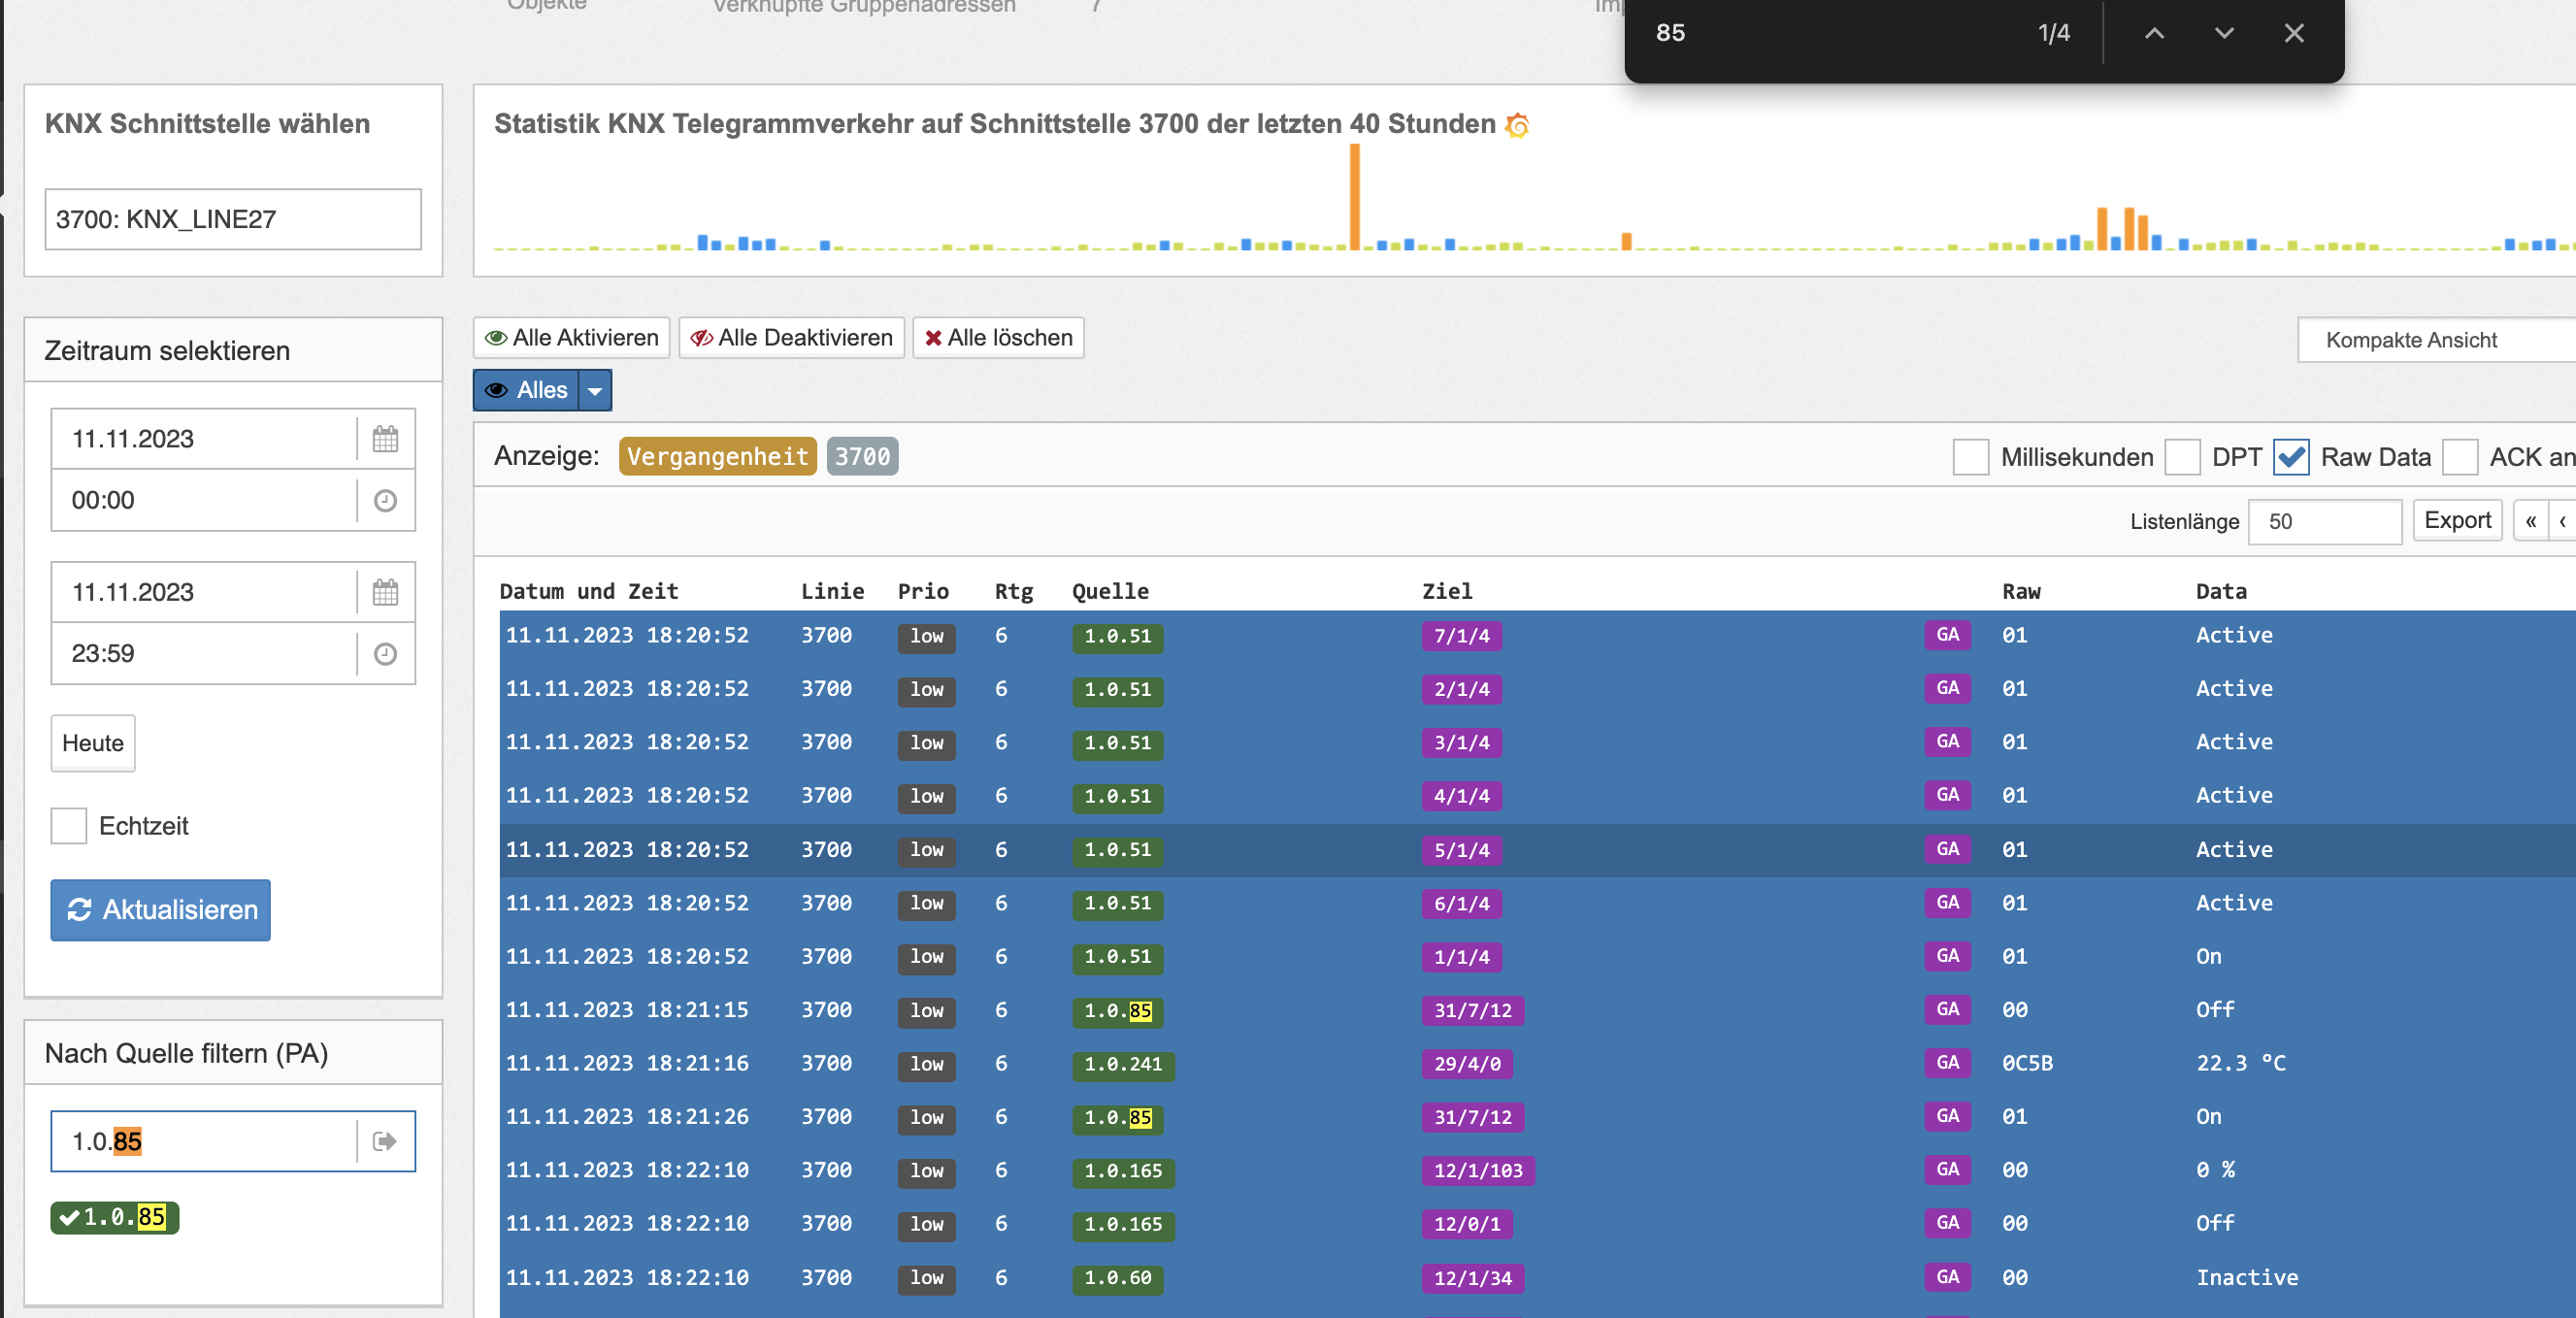Click source 1.0.85 in 18:21:26 row
Image resolution: width=2576 pixels, height=1318 pixels.
1117,1117
